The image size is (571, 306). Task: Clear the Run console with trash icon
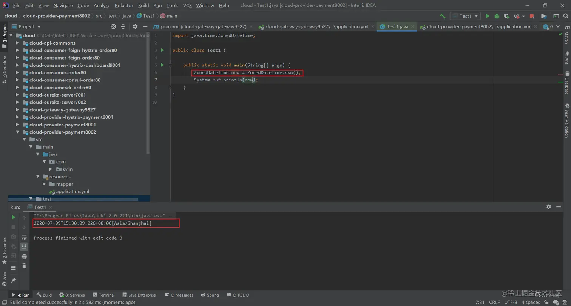[x=24, y=266]
